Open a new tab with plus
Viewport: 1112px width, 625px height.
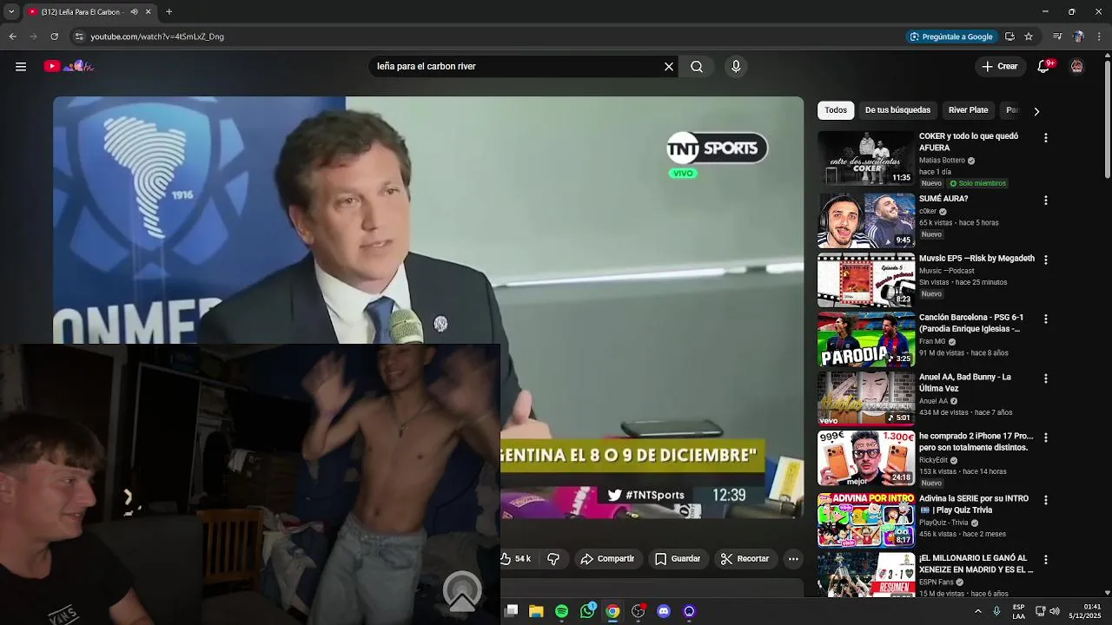169,12
